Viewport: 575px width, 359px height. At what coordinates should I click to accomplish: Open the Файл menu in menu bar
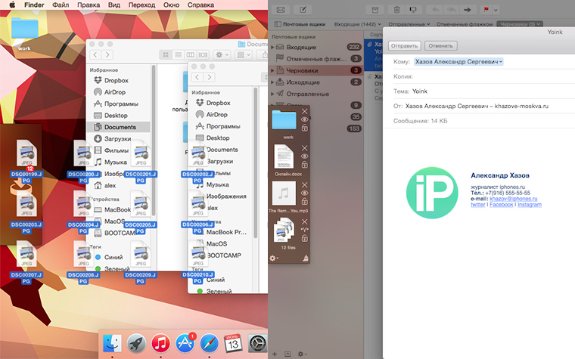[61, 5]
